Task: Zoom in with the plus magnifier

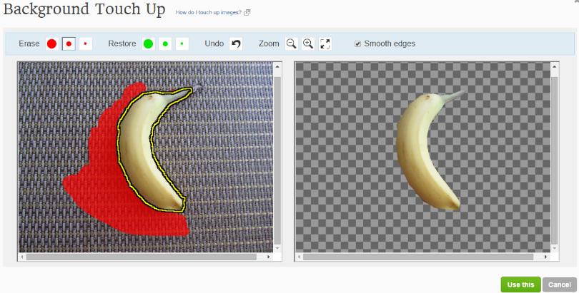Action: [308, 43]
